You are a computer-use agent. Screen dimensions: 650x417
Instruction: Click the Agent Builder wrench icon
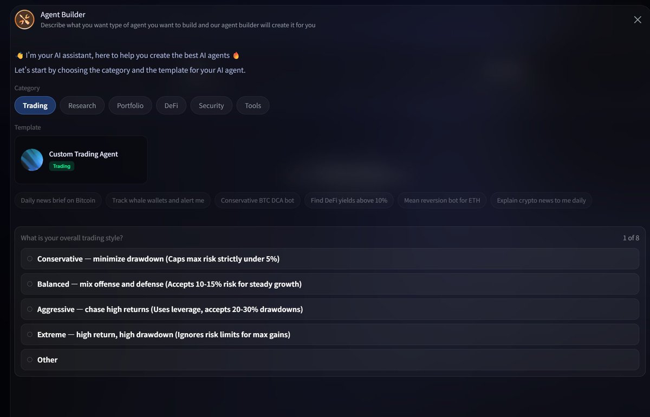(24, 19)
